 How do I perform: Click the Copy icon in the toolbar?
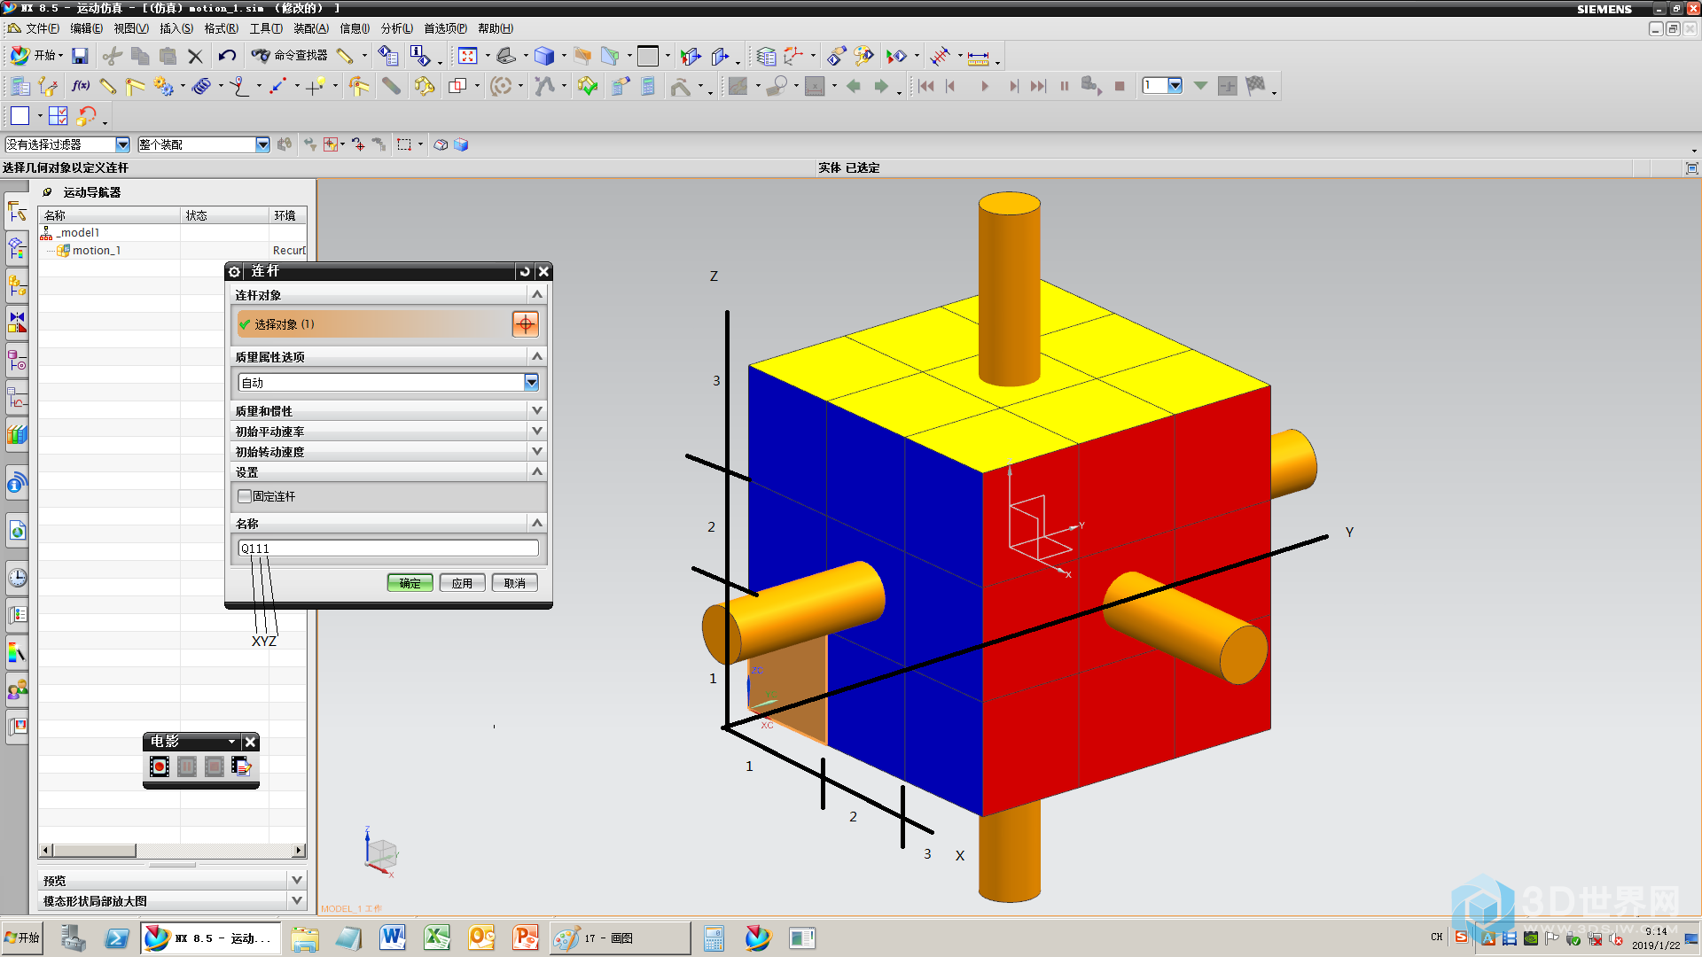coord(140,56)
